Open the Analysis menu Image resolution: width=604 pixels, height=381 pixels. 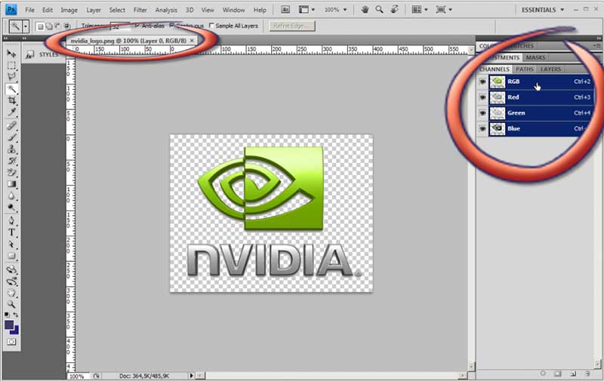coord(166,10)
